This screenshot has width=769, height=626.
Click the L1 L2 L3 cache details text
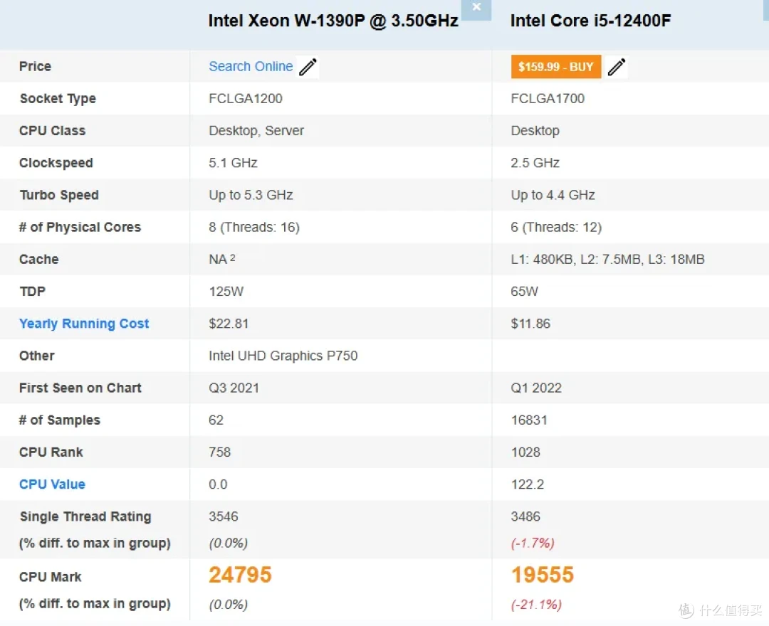pyautogui.click(x=607, y=259)
